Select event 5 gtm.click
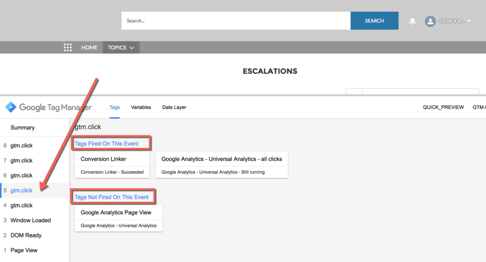This screenshot has height=262, width=486. pyautogui.click(x=35, y=190)
